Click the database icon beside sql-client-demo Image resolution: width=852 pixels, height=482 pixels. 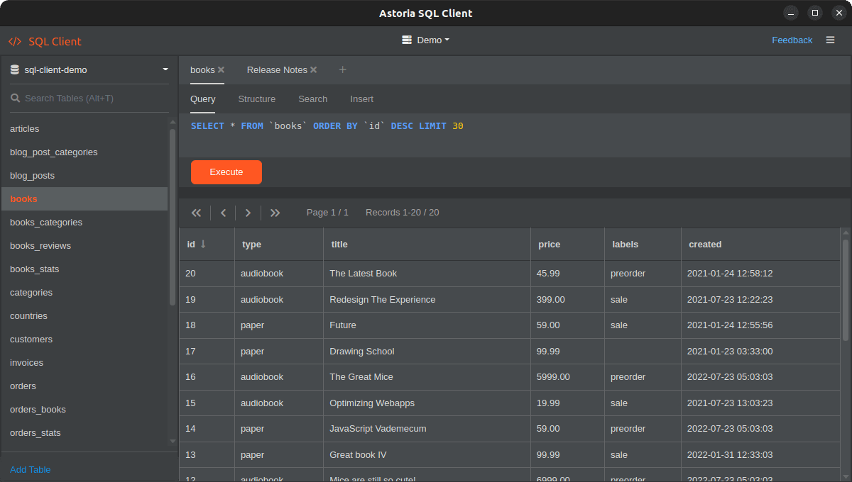[x=14, y=69]
